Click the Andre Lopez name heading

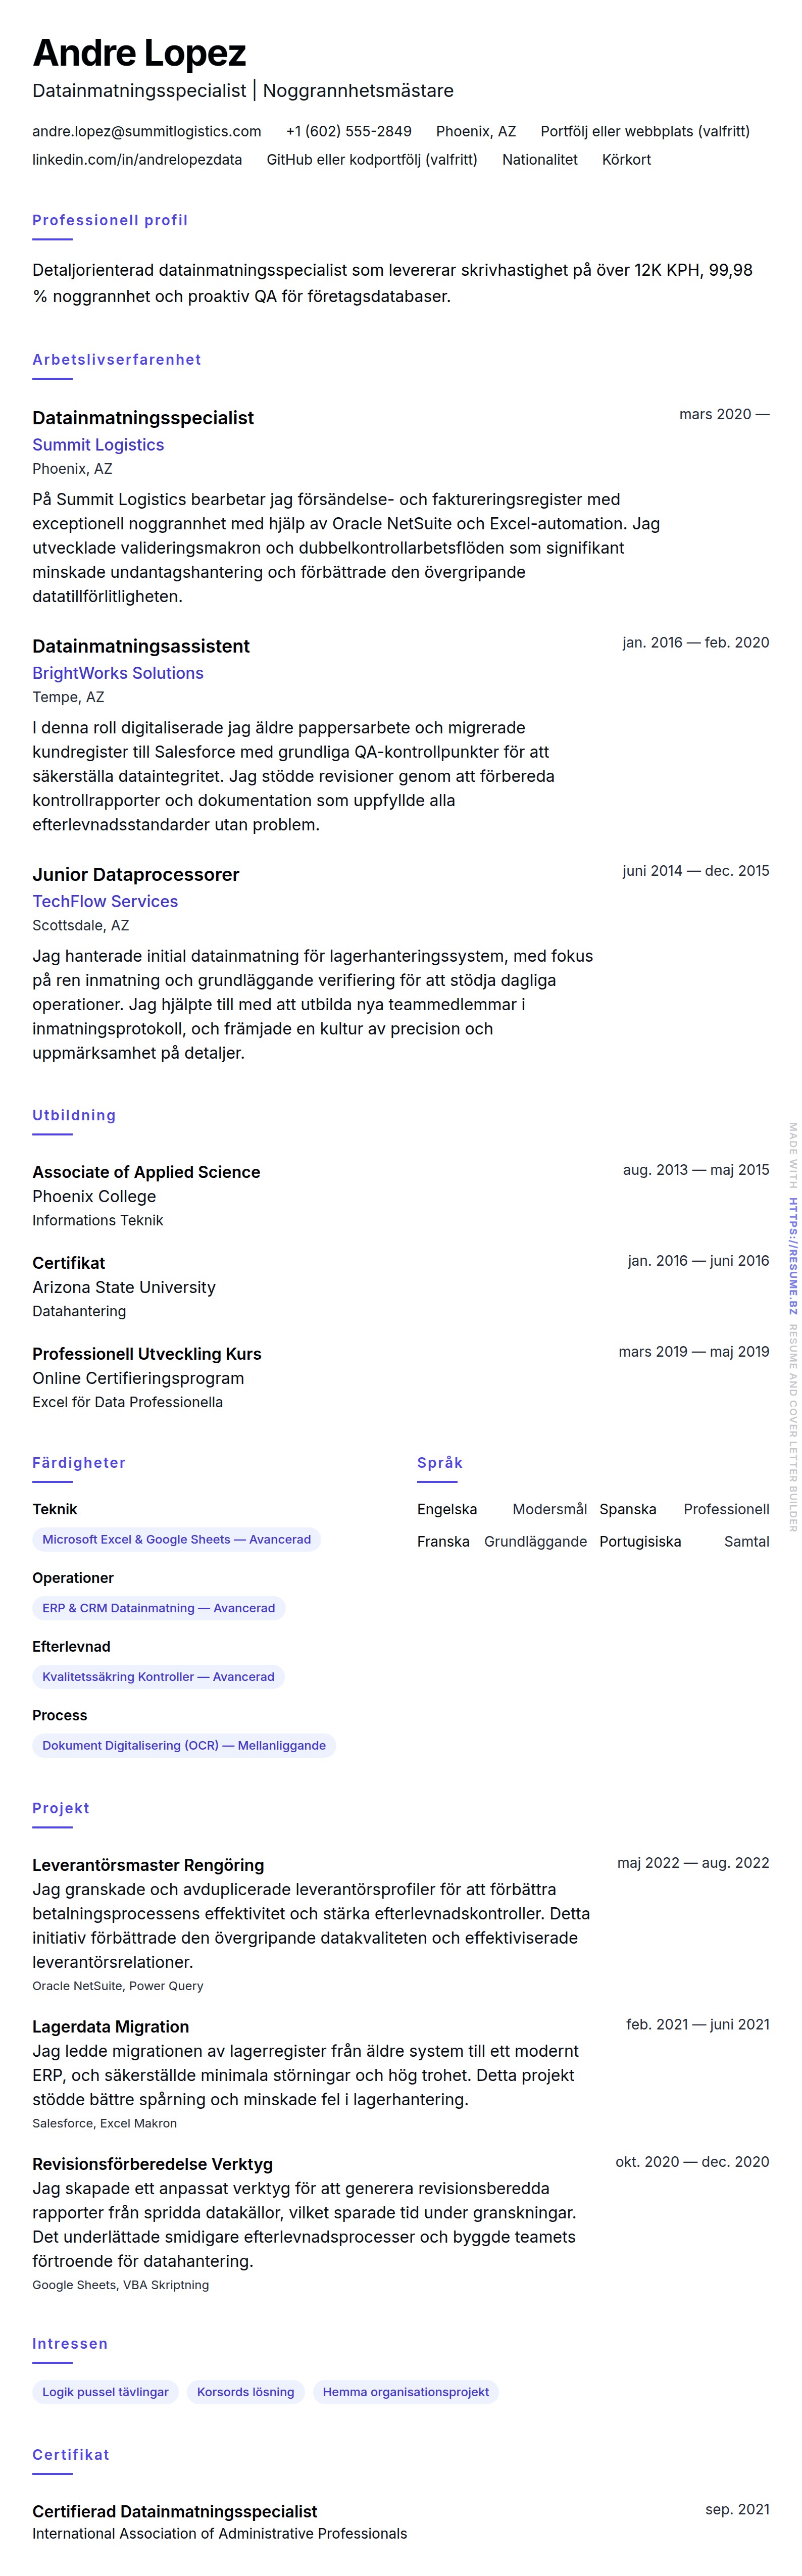pos(139,53)
